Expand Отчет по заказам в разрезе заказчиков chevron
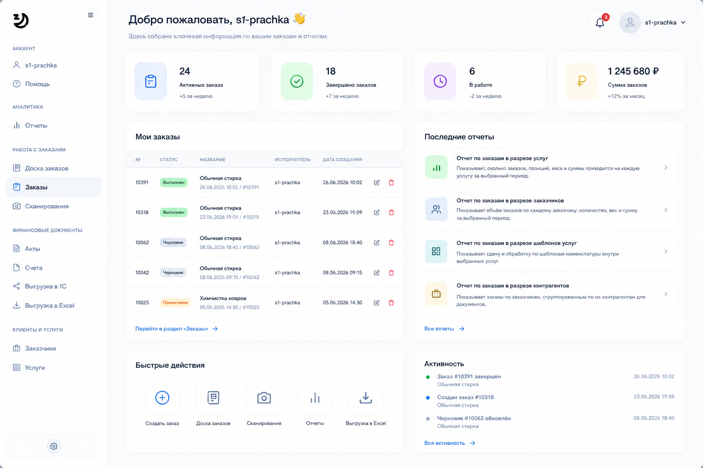This screenshot has width=703, height=468. 666,210
